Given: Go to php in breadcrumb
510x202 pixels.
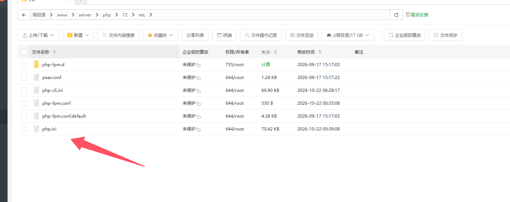Looking at the screenshot, I should pyautogui.click(x=107, y=15).
